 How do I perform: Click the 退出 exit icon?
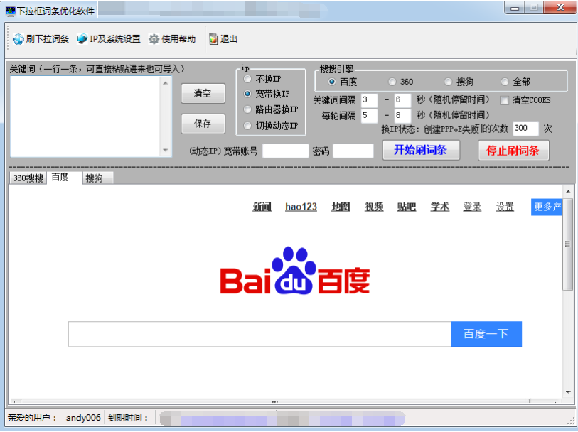coord(213,39)
